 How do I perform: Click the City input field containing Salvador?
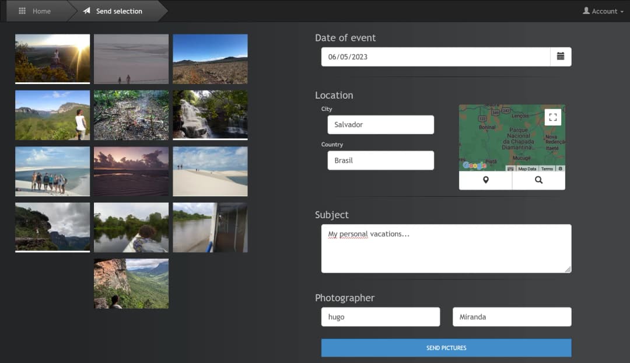[380, 124]
